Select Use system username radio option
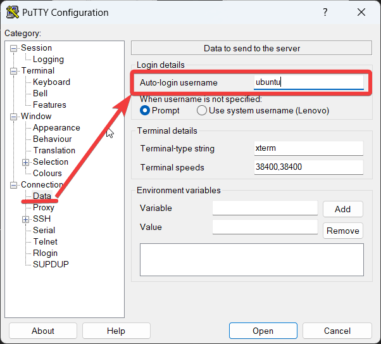This screenshot has height=344, width=381. (202, 110)
